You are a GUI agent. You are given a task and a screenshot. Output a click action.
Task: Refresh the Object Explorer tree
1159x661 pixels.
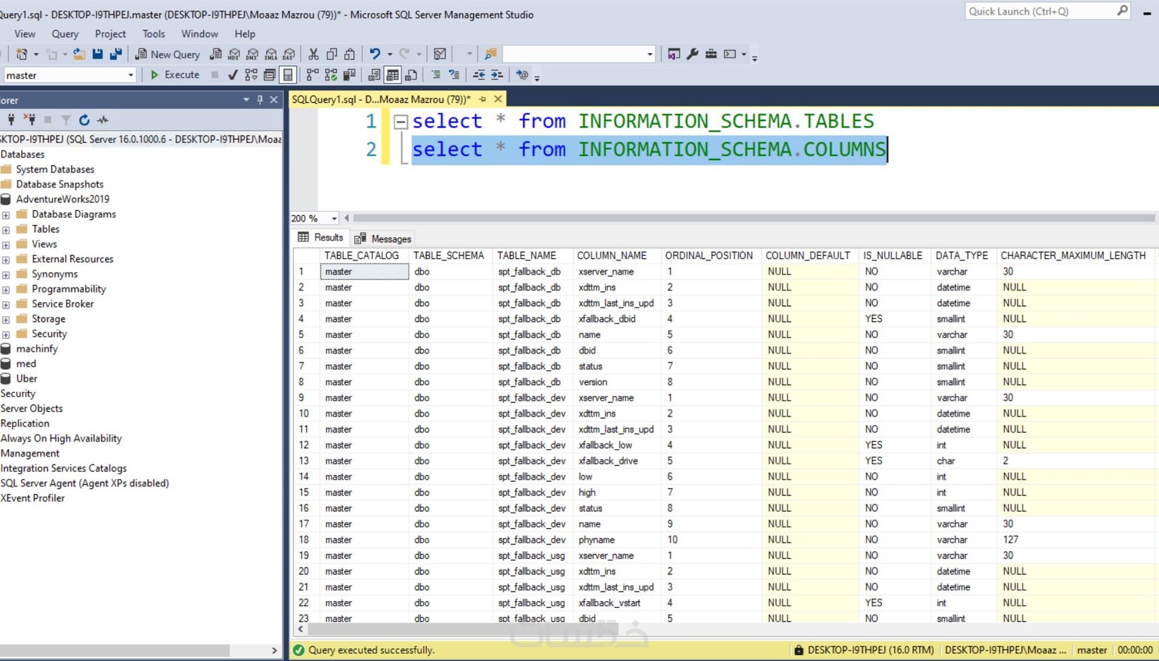point(84,120)
